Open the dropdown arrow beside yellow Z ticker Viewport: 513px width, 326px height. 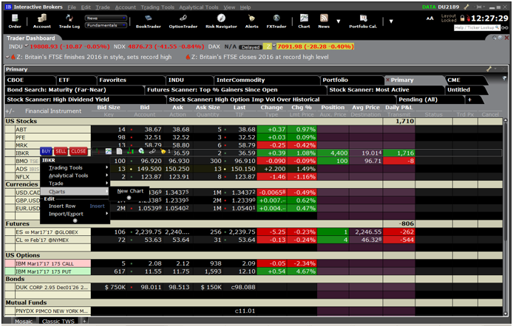coord(274,45)
